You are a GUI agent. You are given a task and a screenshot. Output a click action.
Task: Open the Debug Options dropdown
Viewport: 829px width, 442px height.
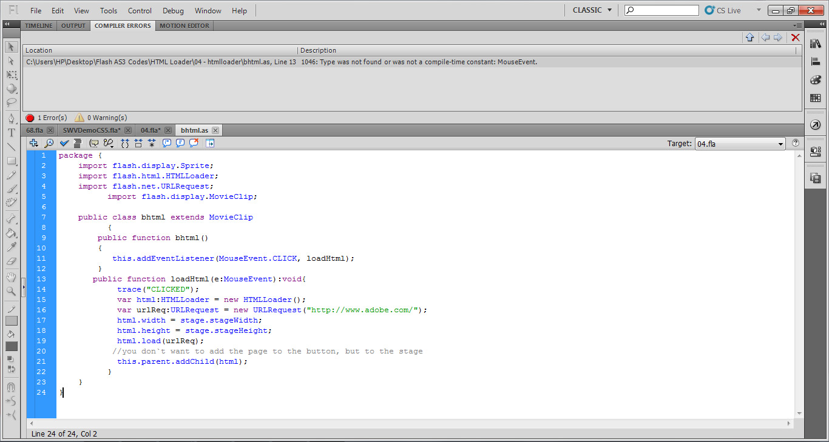(x=109, y=143)
